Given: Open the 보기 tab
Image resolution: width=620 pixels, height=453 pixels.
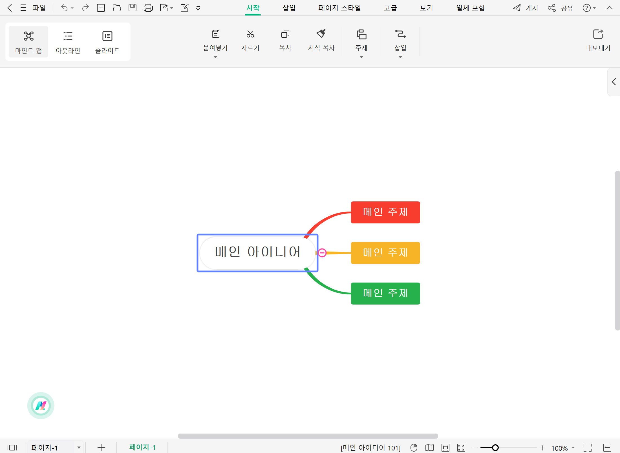Looking at the screenshot, I should pyautogui.click(x=426, y=8).
